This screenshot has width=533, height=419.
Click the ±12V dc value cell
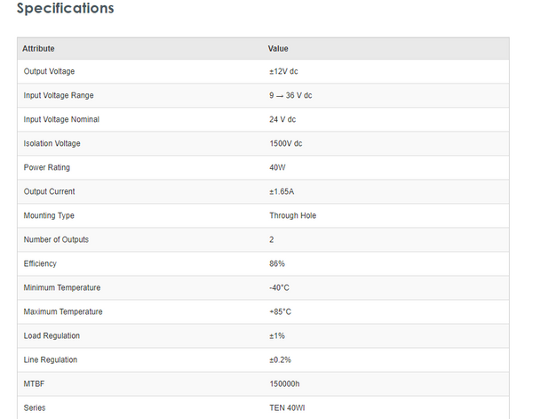coord(286,71)
